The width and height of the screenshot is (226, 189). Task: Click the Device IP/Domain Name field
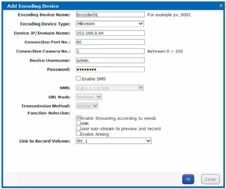pos(110,33)
